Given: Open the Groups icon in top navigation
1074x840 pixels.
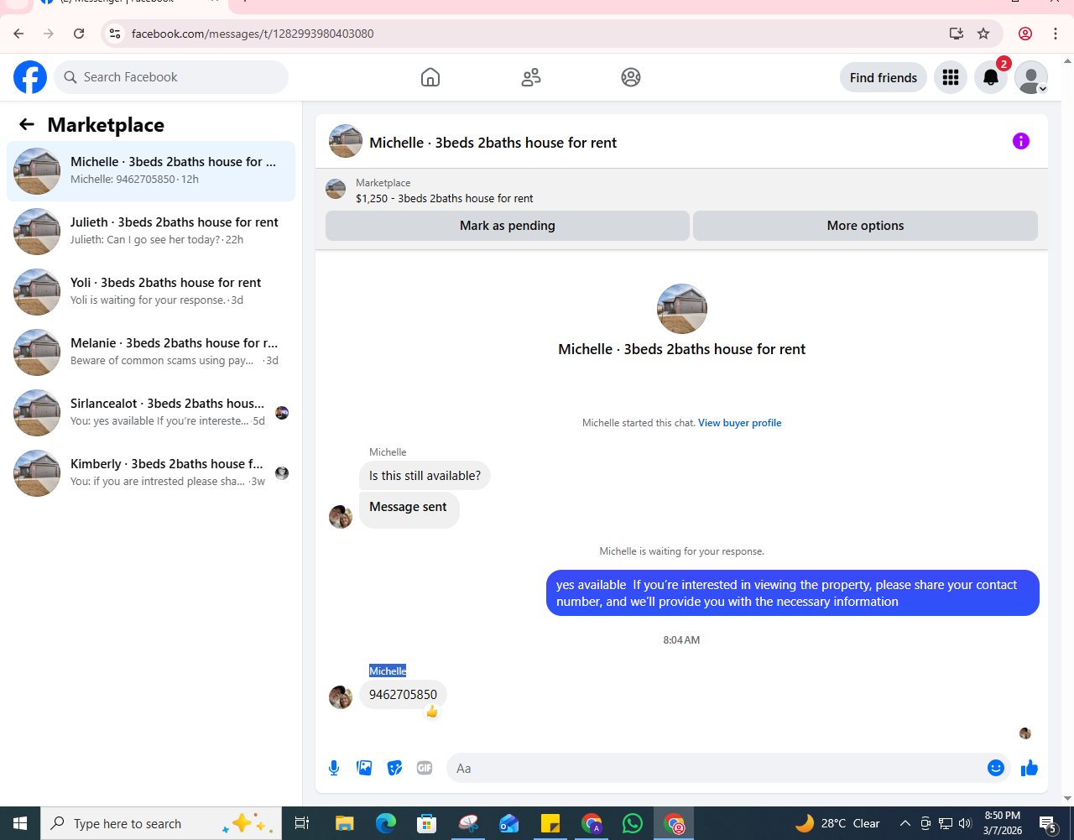Looking at the screenshot, I should (631, 77).
